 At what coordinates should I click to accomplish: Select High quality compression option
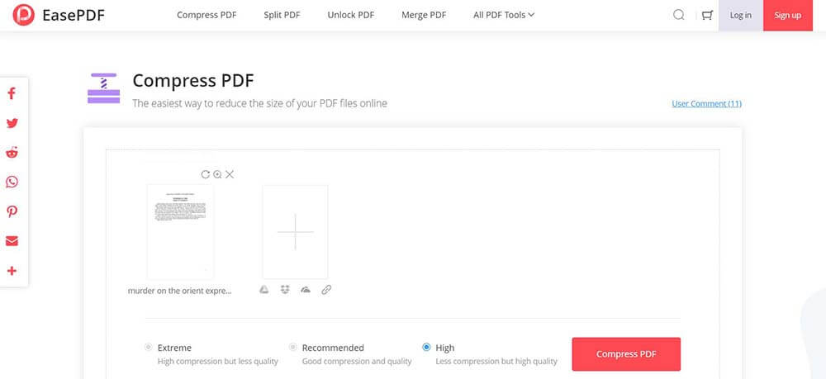pos(426,348)
